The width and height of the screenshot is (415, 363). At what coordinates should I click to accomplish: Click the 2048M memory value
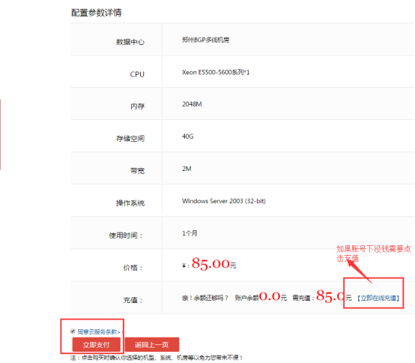tap(192, 104)
